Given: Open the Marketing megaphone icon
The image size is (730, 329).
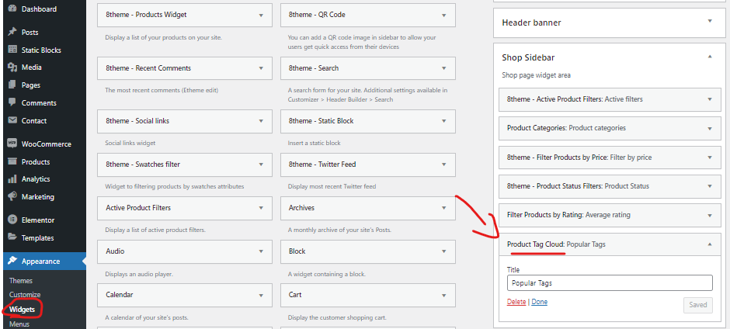Looking at the screenshot, I should point(12,197).
